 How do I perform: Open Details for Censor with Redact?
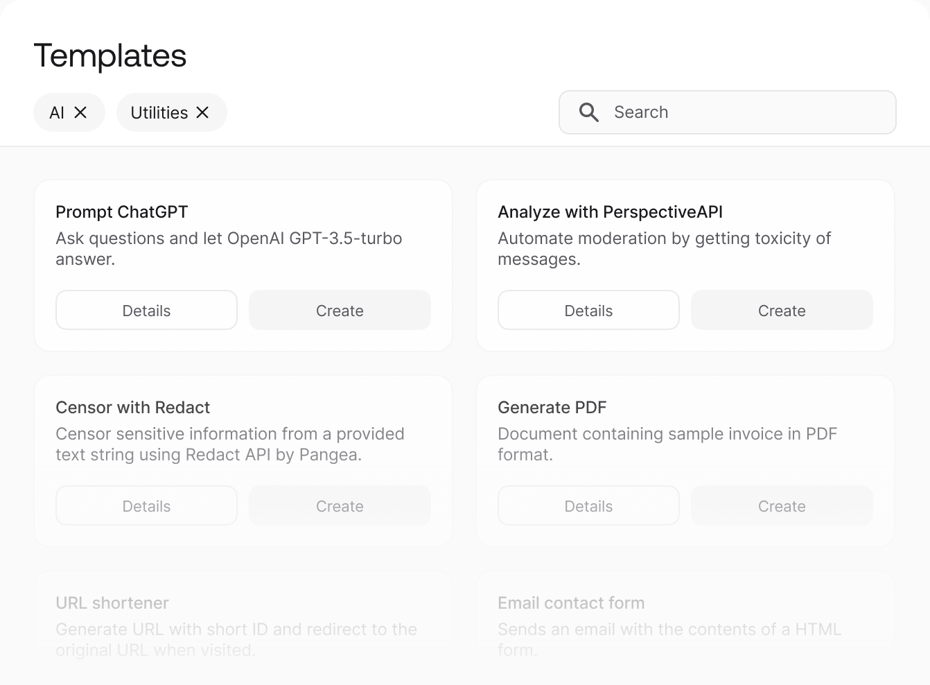(x=146, y=506)
